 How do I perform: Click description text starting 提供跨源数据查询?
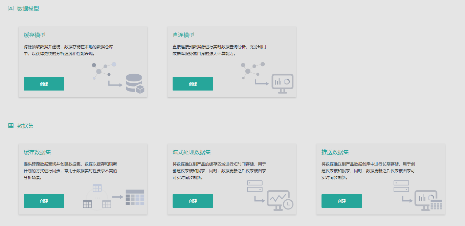(x=70, y=171)
